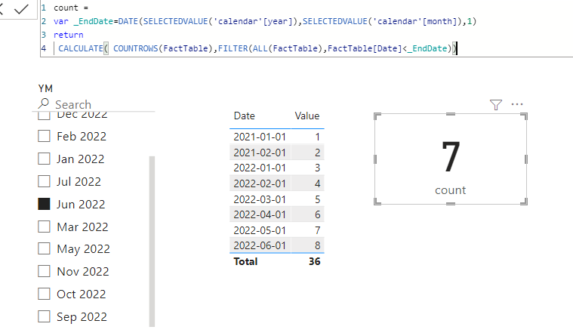Place cursor on formula line 1 count =
The height and width of the screenshot is (336, 573).
pos(71,8)
